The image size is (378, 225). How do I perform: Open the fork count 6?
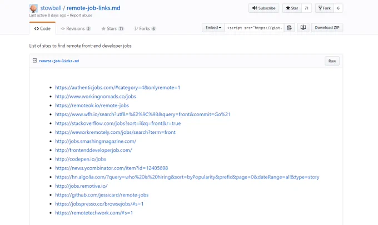338,8
